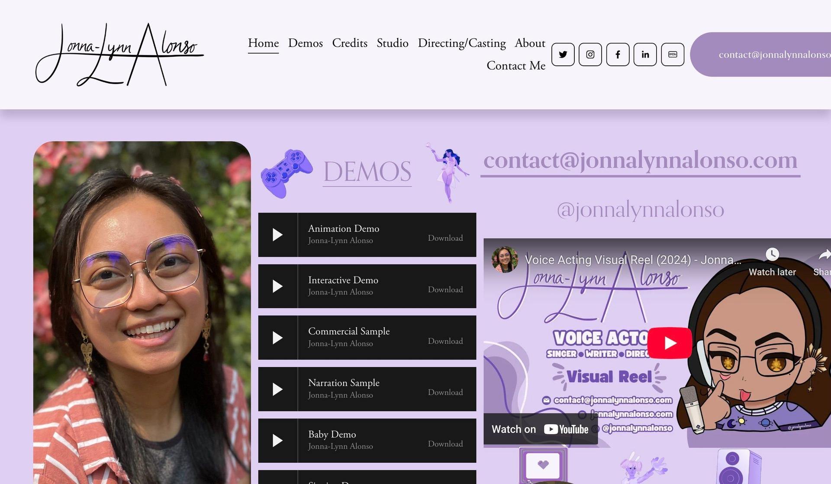Click the YouTube red play button
Screen dimensions: 831x484
[670, 343]
